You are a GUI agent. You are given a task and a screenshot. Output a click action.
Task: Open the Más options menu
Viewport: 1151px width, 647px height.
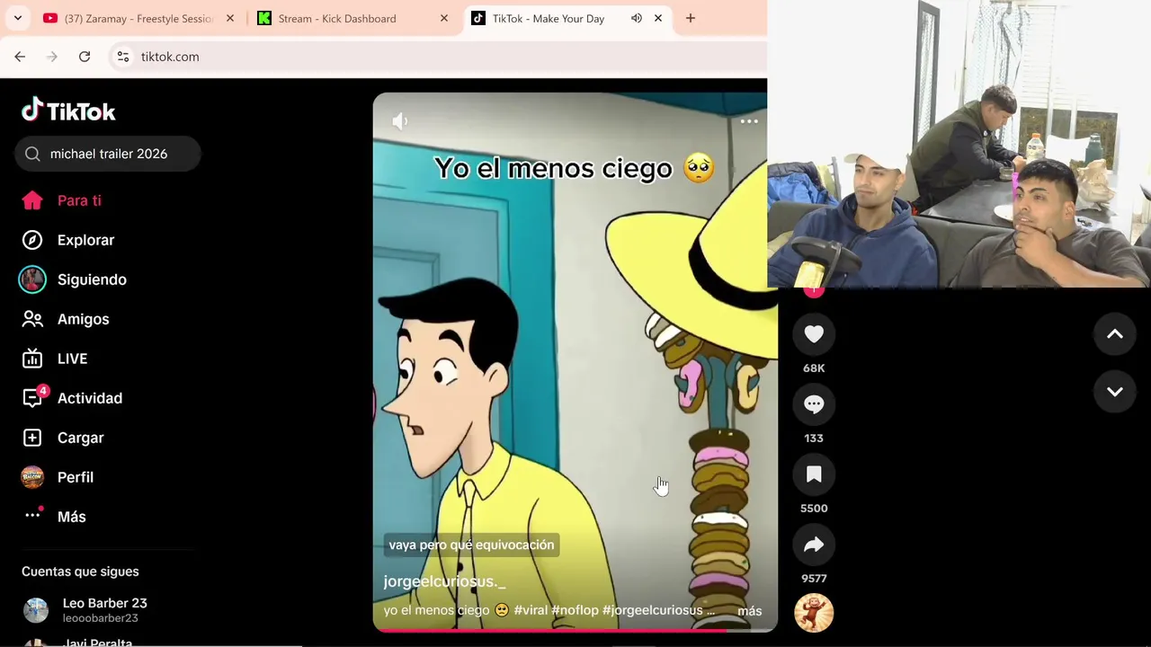pyautogui.click(x=54, y=517)
